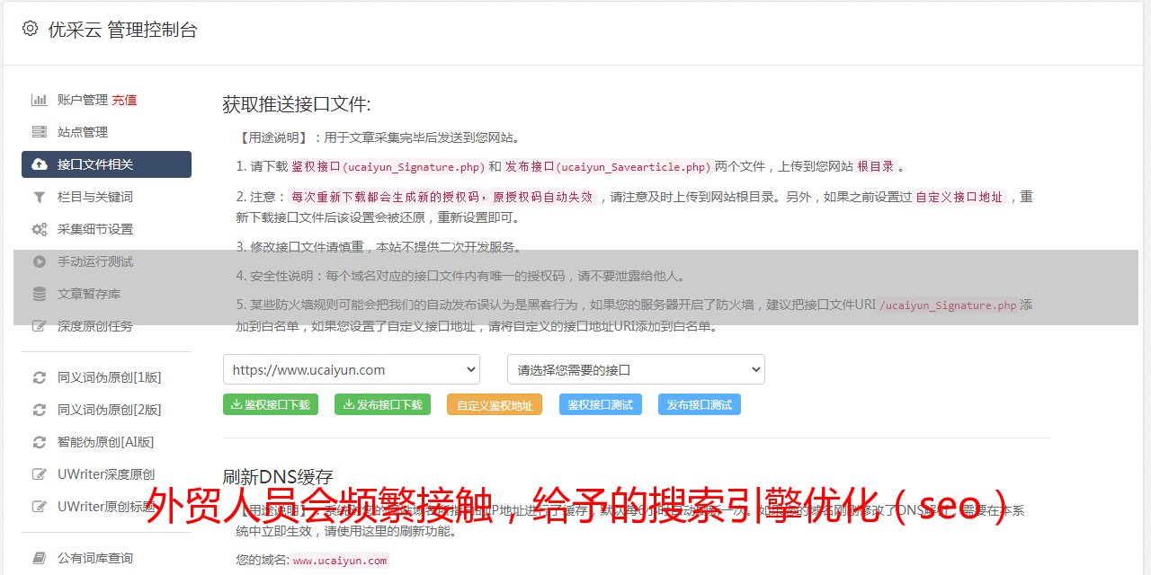Click the refresh icon for 智能伪原创[AI版]
Image resolution: width=1151 pixels, height=575 pixels.
point(40,442)
